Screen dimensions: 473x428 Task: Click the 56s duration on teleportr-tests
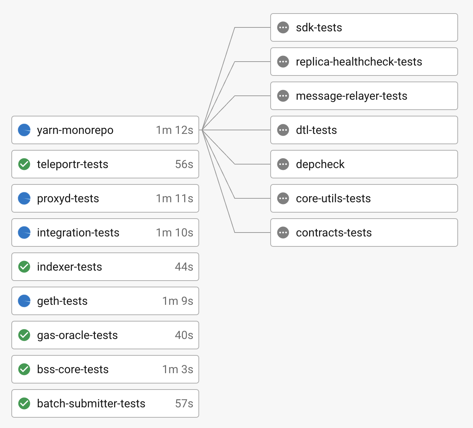pyautogui.click(x=184, y=164)
